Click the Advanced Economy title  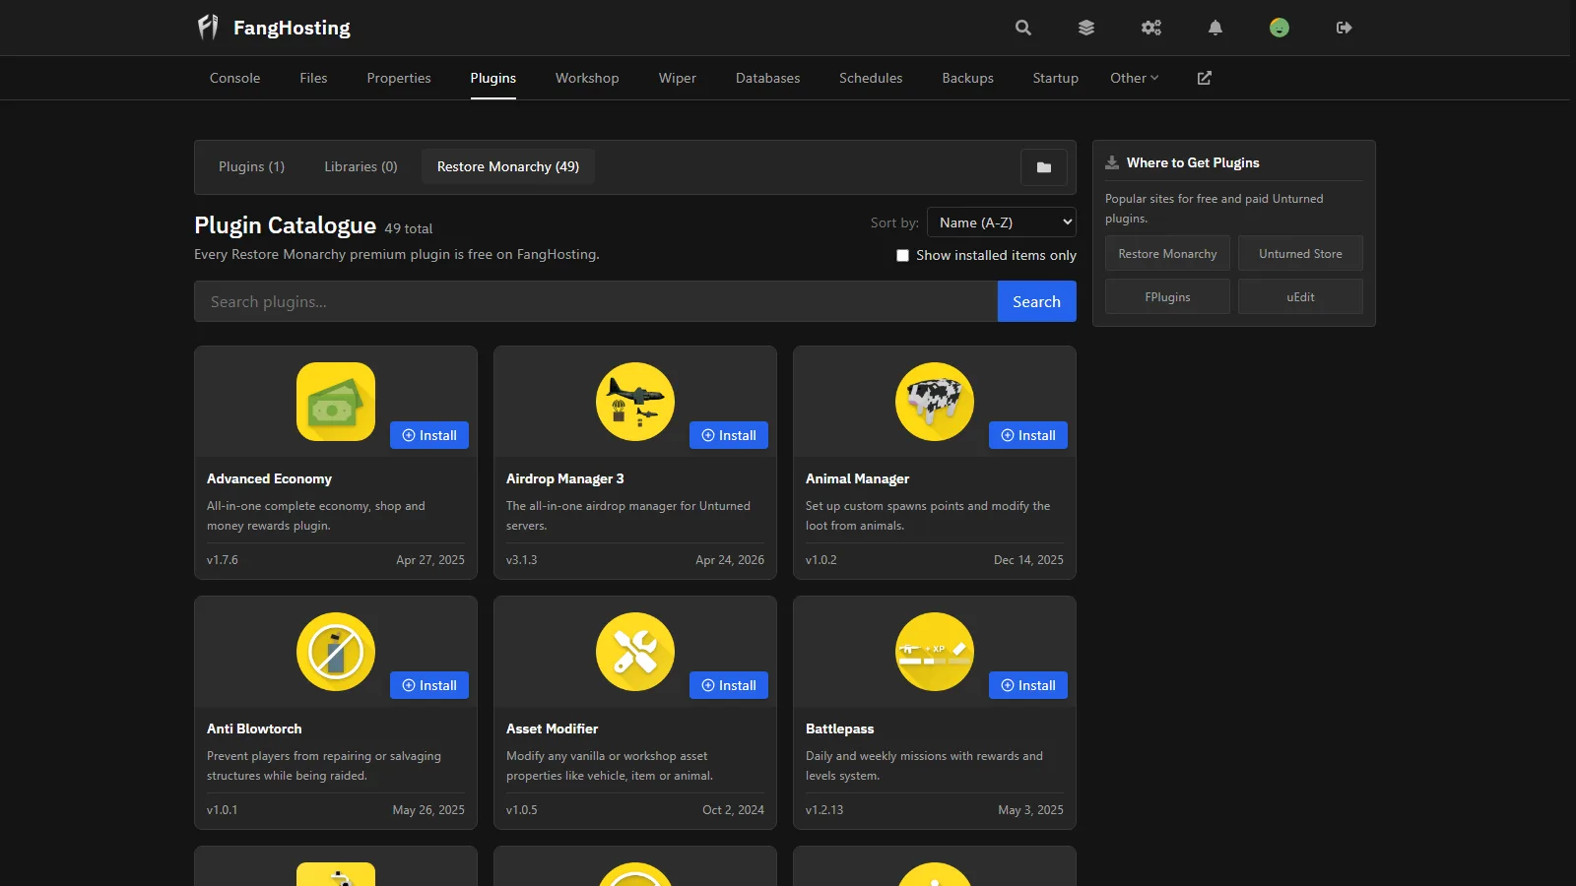[x=269, y=478]
